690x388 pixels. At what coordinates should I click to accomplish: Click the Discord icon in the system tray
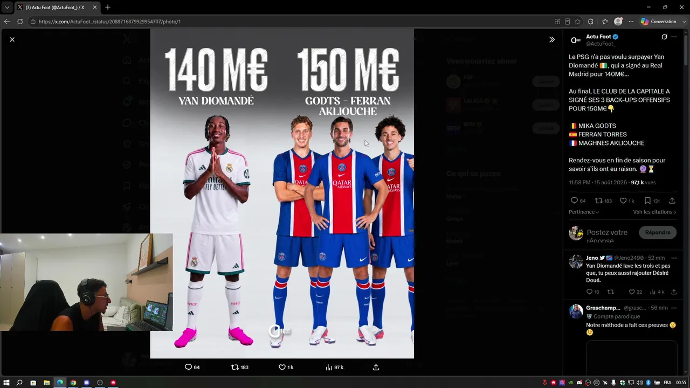pos(579,383)
